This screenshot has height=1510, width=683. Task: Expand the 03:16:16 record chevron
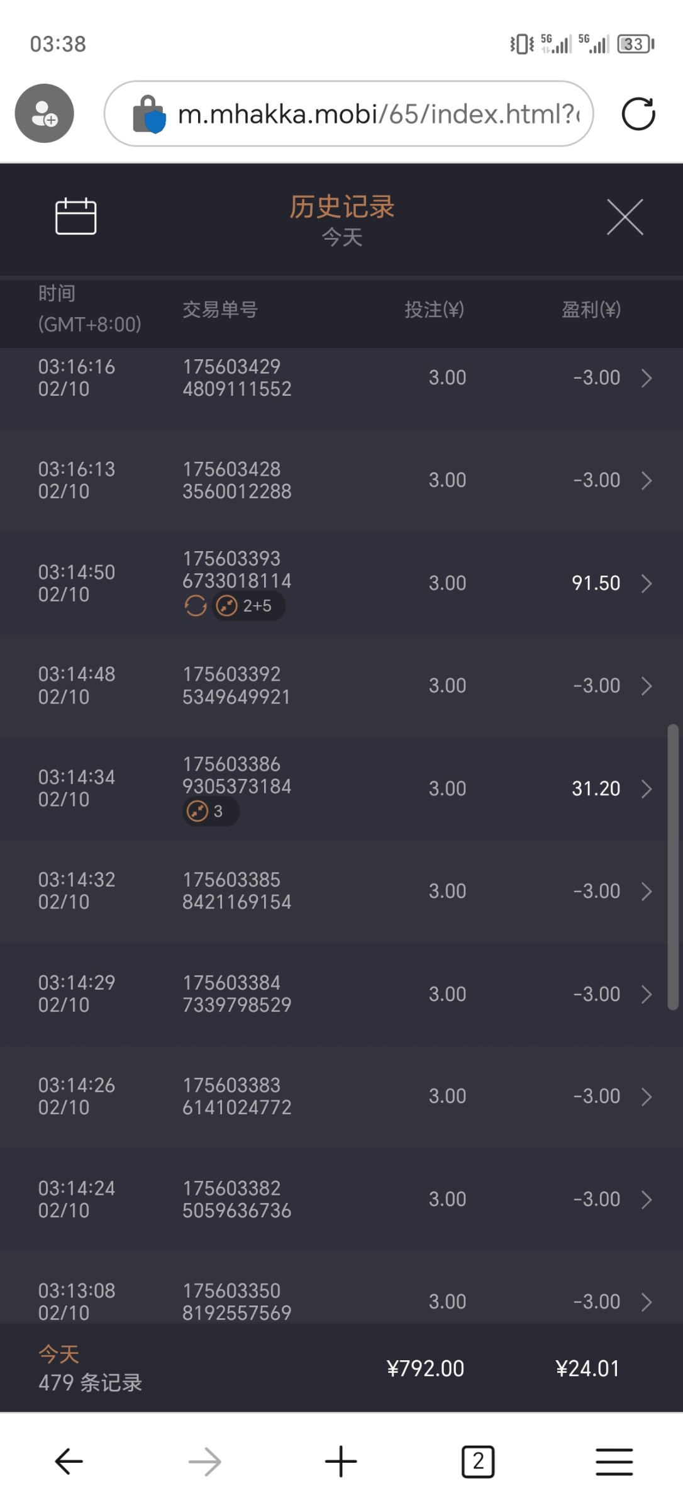[647, 378]
